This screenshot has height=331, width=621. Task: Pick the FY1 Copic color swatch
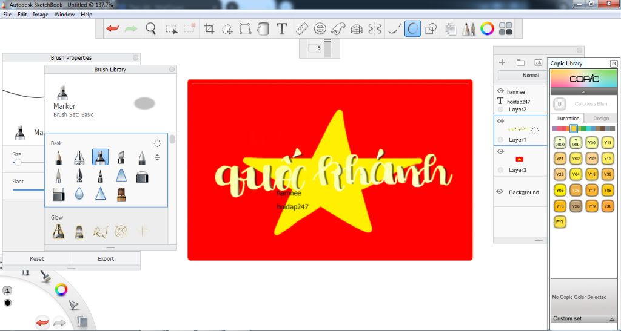coord(560,221)
